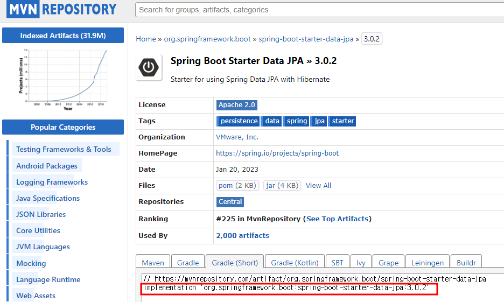Focus the search groups and artifacts field
504x302 pixels.
coord(319,10)
